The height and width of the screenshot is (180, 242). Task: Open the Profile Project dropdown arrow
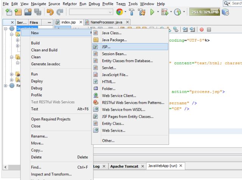[x=184, y=12]
